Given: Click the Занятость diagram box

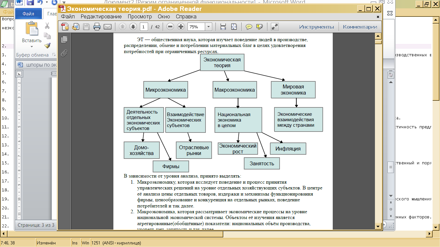Looking at the screenshot, I should pos(262,163).
